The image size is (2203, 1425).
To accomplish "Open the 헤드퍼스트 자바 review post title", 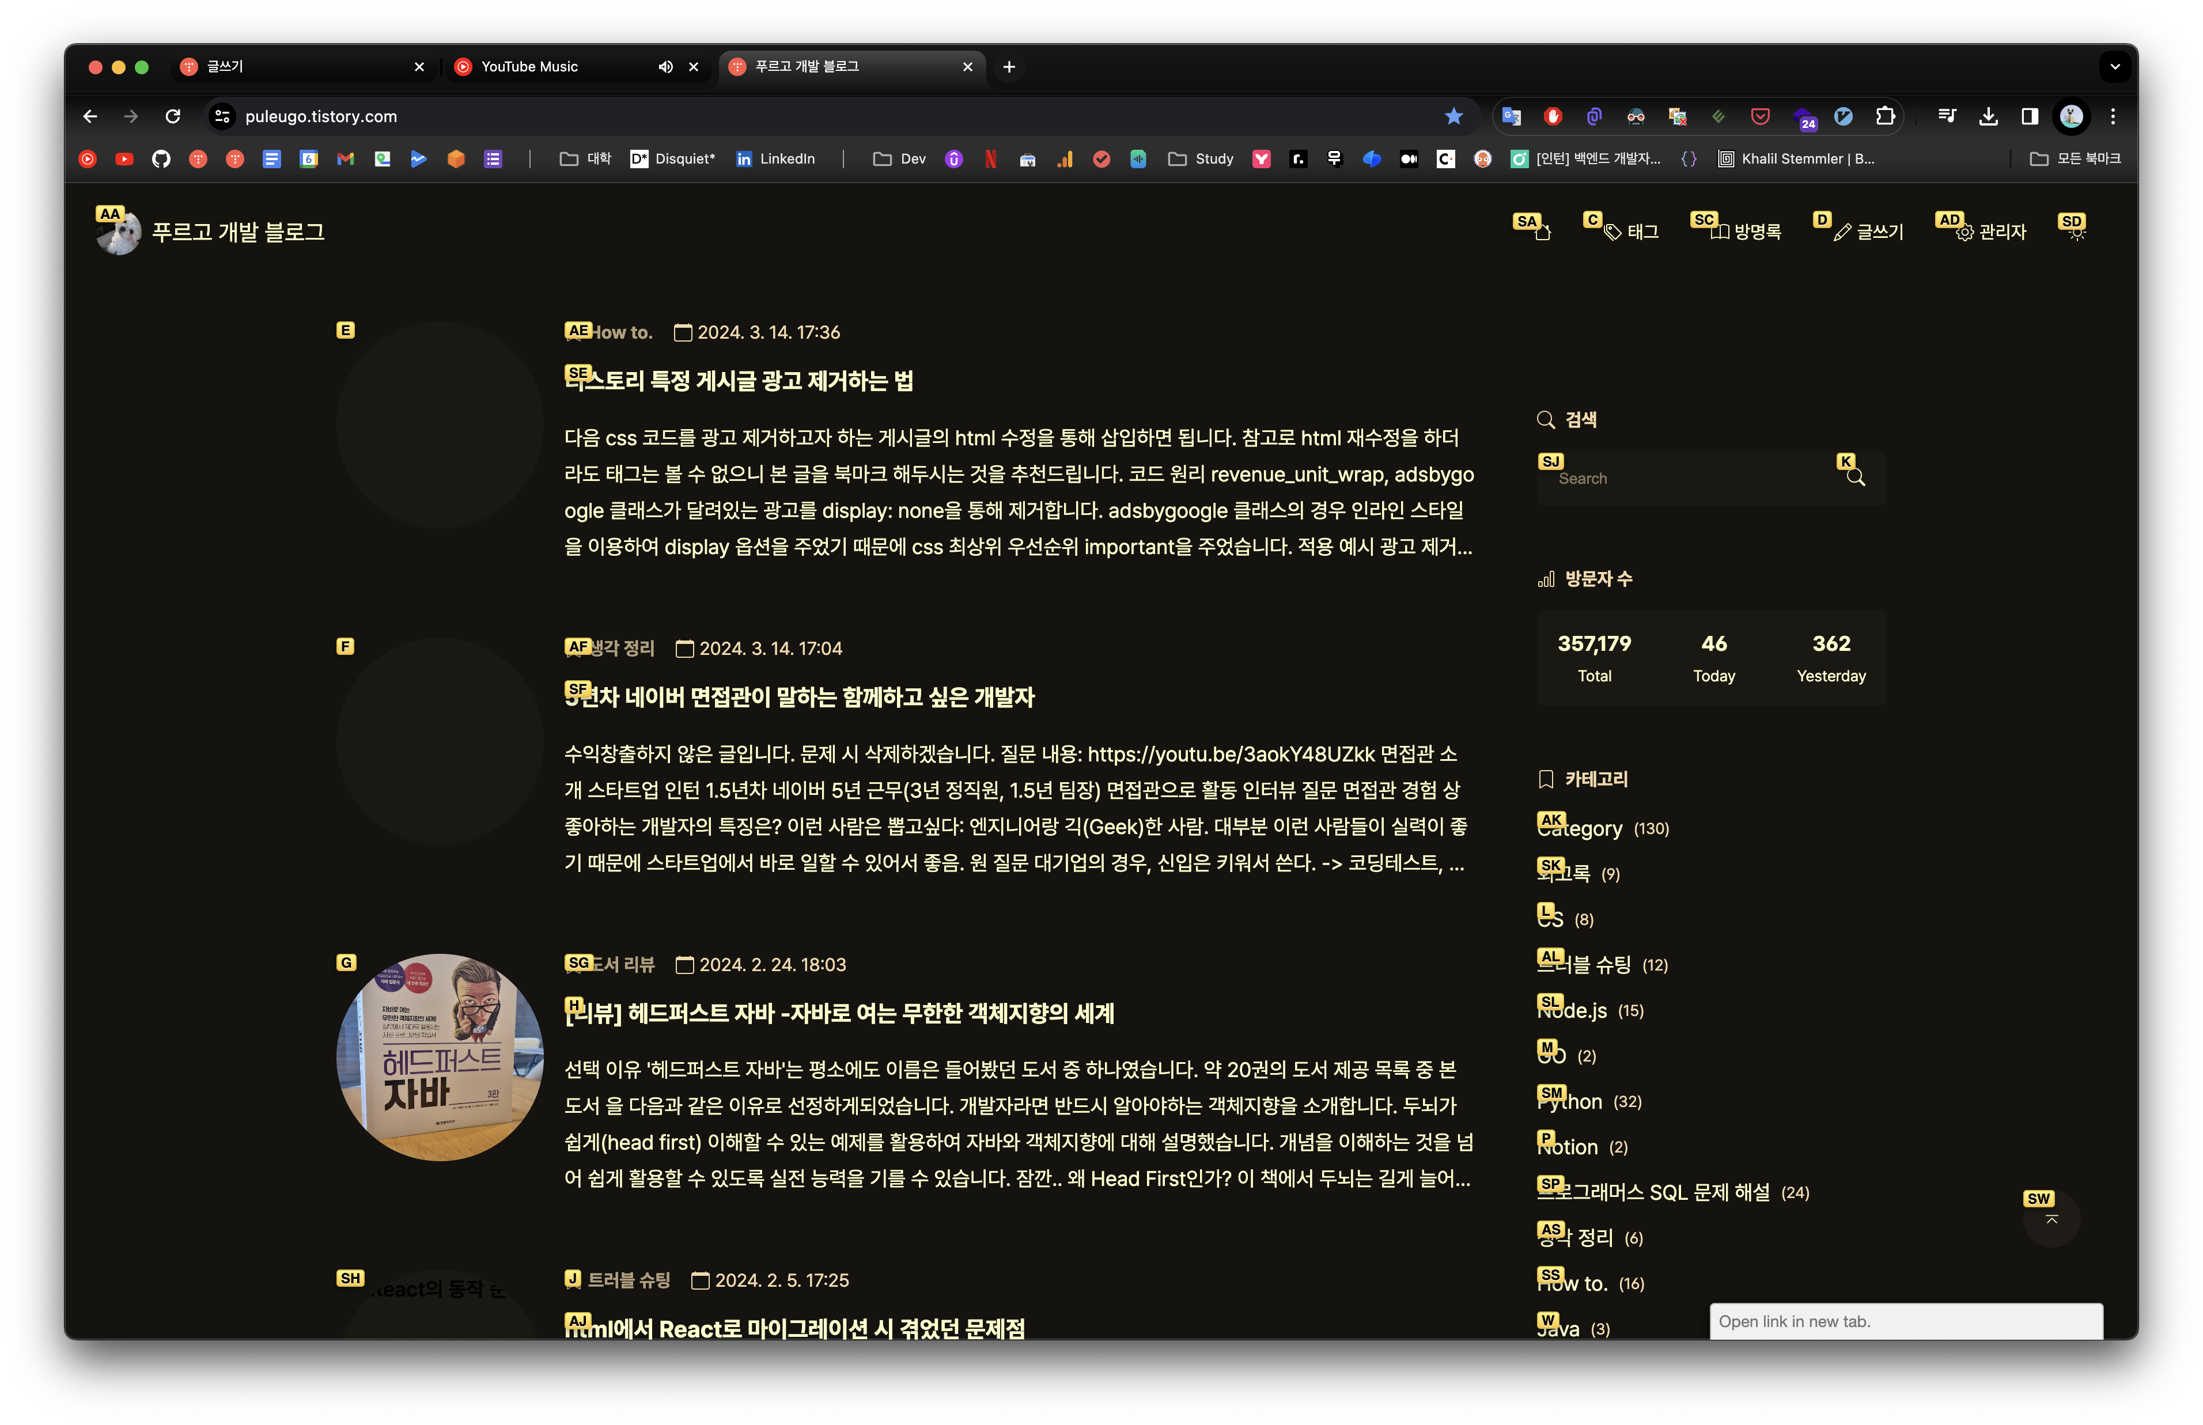I will [840, 1013].
